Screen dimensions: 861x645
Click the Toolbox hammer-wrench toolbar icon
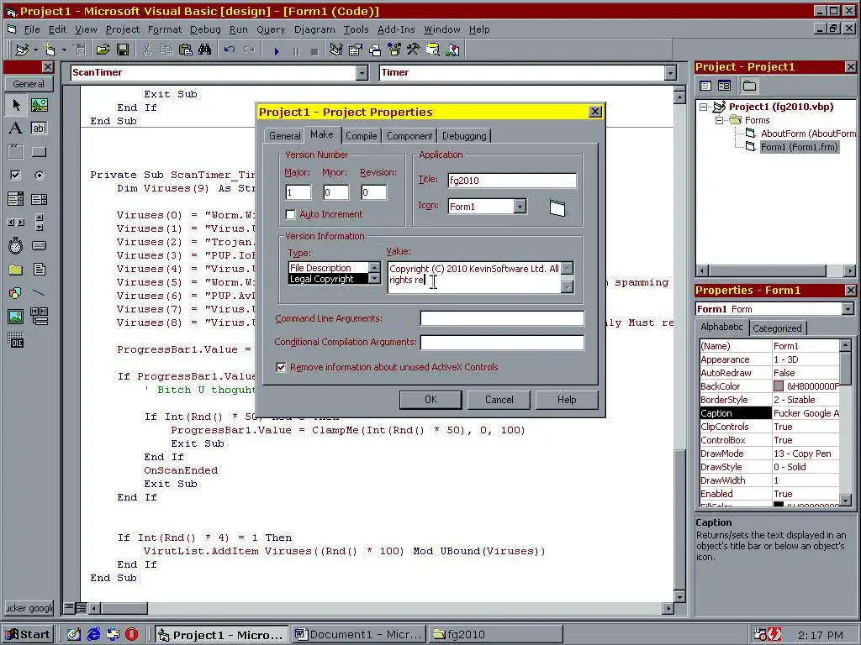coord(414,50)
